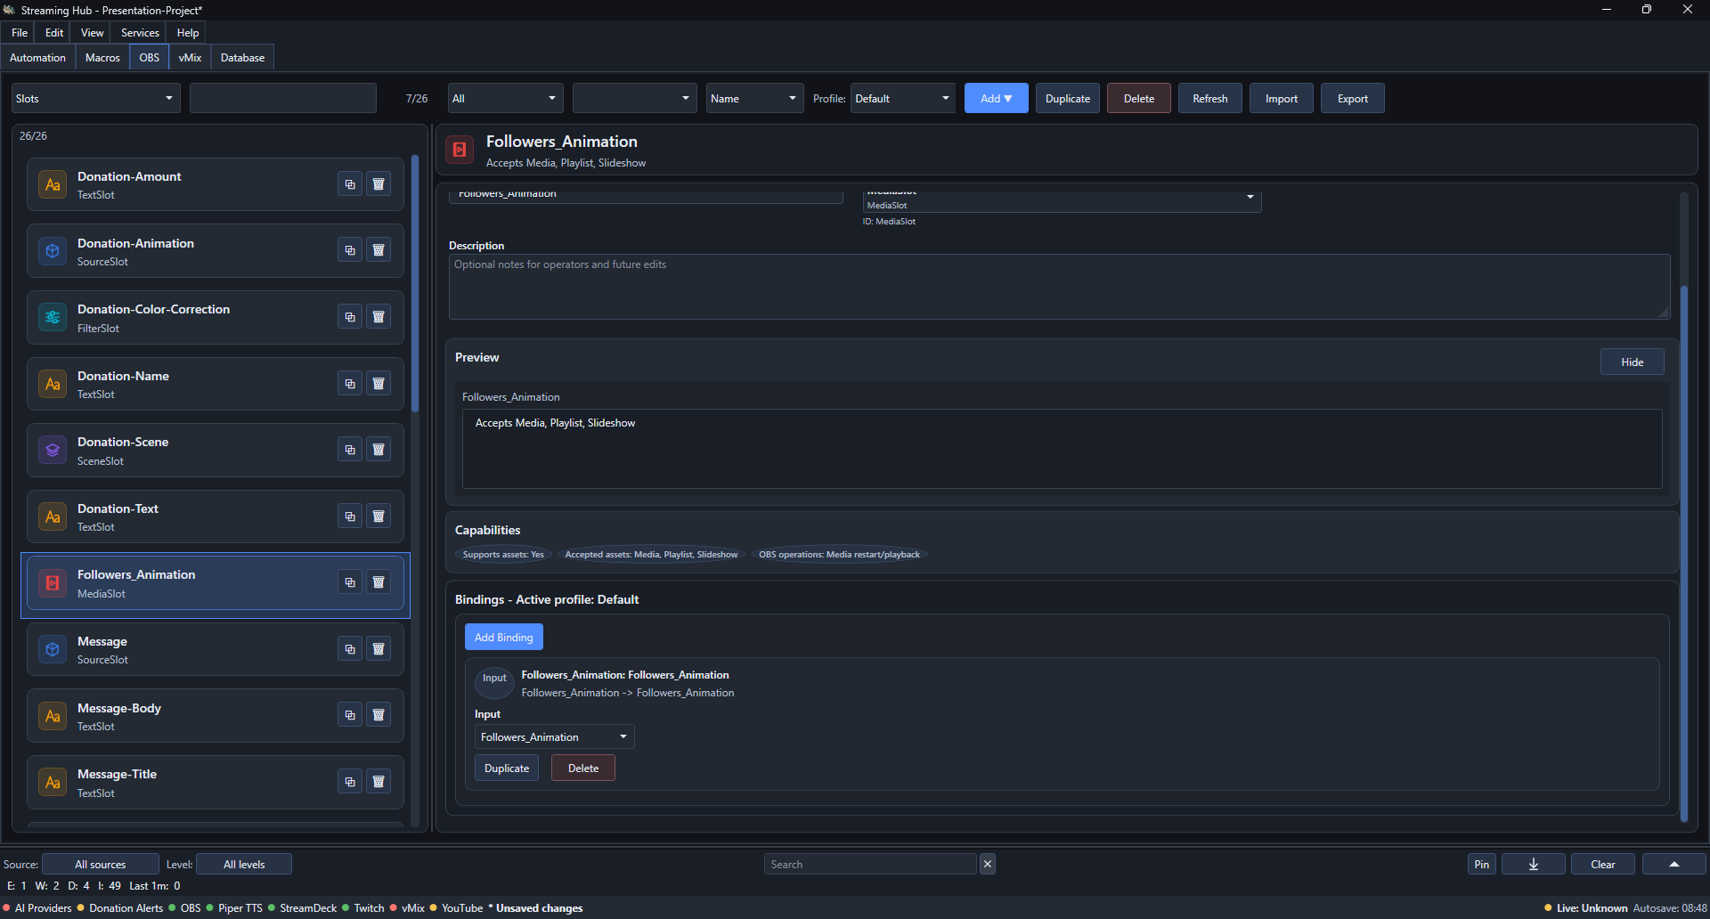Click the trash icon next to Donation-Name
Screen dimensions: 1710x919
tap(379, 384)
